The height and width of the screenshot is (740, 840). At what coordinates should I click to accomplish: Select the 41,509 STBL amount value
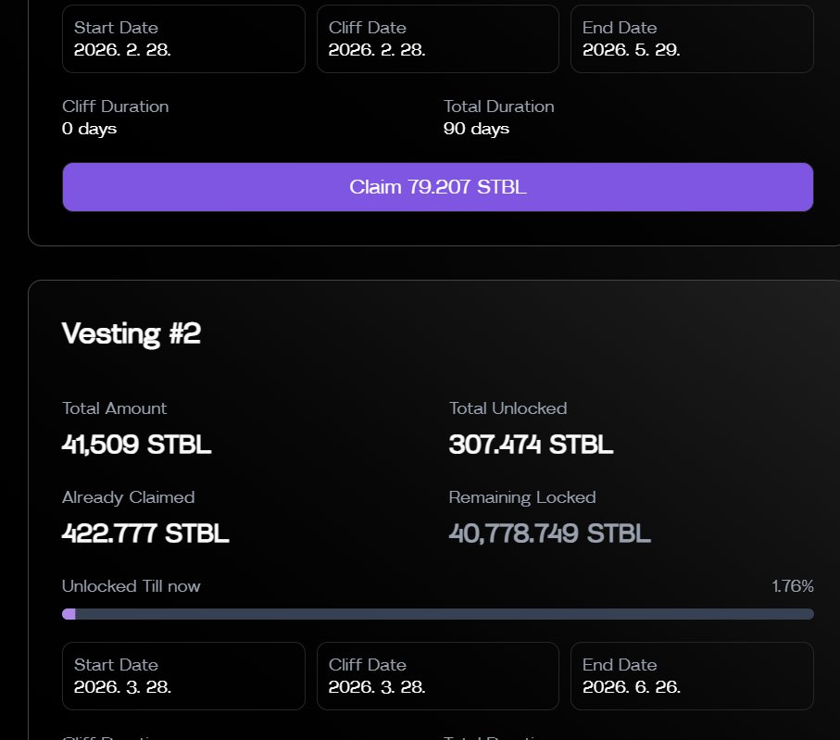(x=136, y=445)
